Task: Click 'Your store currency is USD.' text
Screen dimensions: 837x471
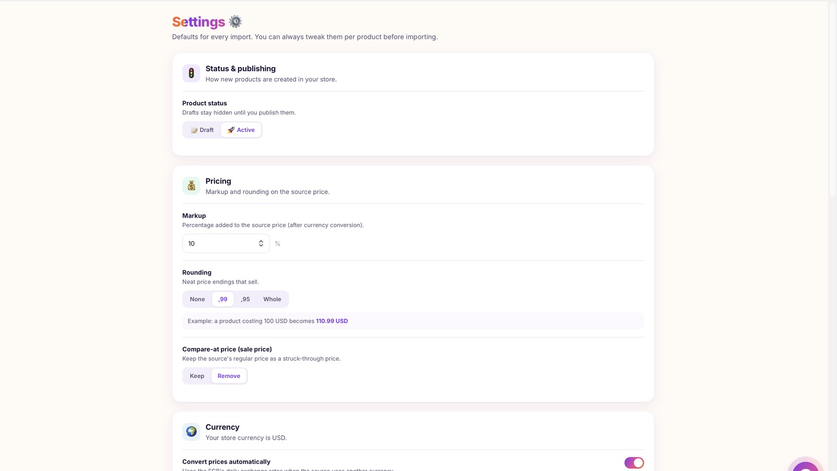Action: coord(246,438)
